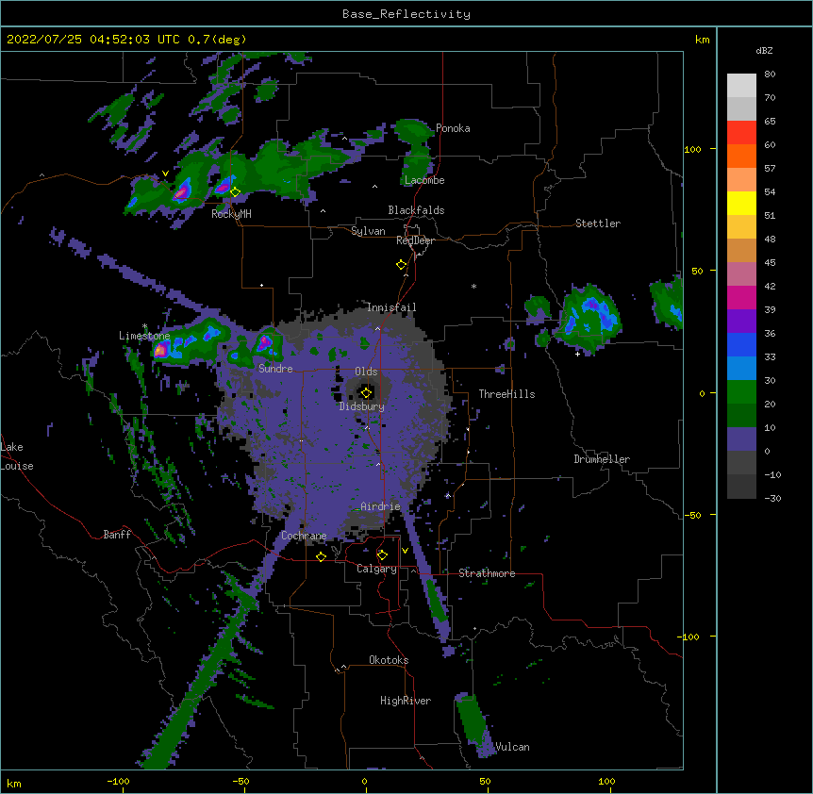Click the Olds town label

tap(366, 372)
